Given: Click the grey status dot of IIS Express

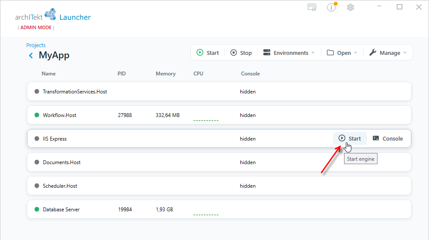Looking at the screenshot, I should coord(36,138).
